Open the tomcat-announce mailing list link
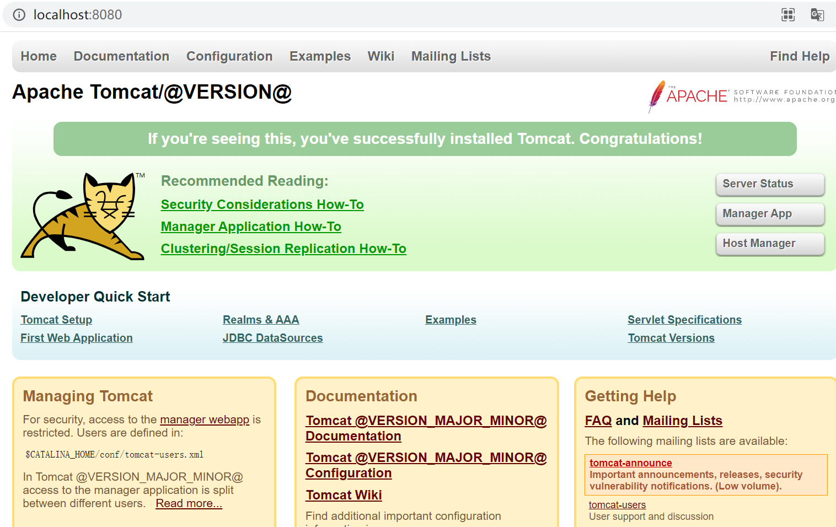This screenshot has height=527, width=836. point(631,463)
